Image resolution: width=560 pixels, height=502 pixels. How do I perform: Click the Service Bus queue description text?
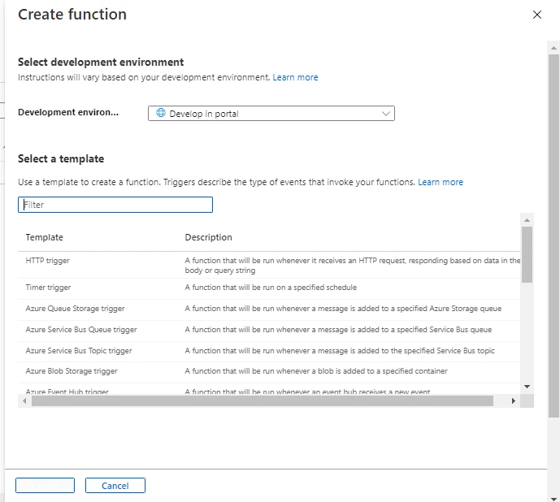(338, 330)
